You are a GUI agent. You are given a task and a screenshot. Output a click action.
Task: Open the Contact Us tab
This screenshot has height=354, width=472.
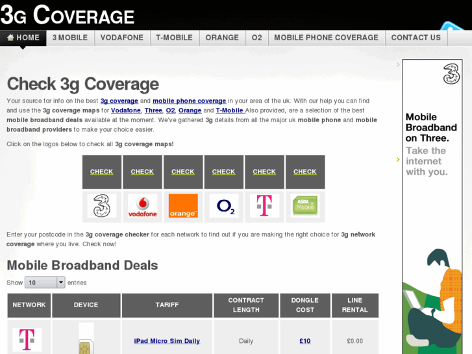tap(416, 38)
